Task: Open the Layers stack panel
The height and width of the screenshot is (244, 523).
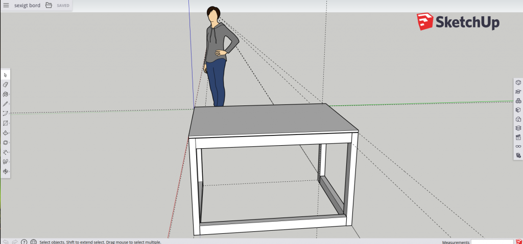Action: [x=518, y=128]
